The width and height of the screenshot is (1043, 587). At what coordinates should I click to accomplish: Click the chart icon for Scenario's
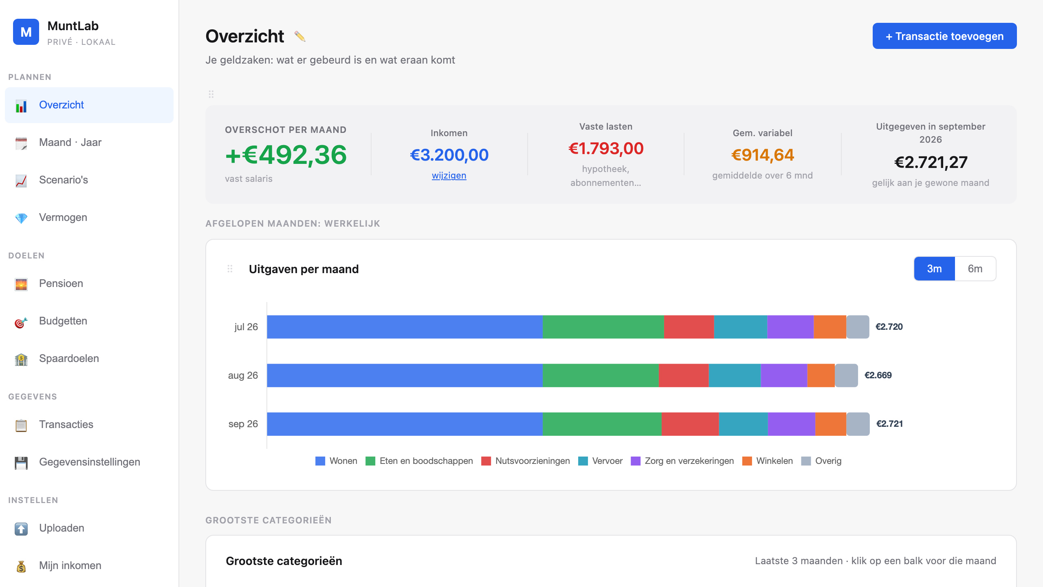pos(21,181)
